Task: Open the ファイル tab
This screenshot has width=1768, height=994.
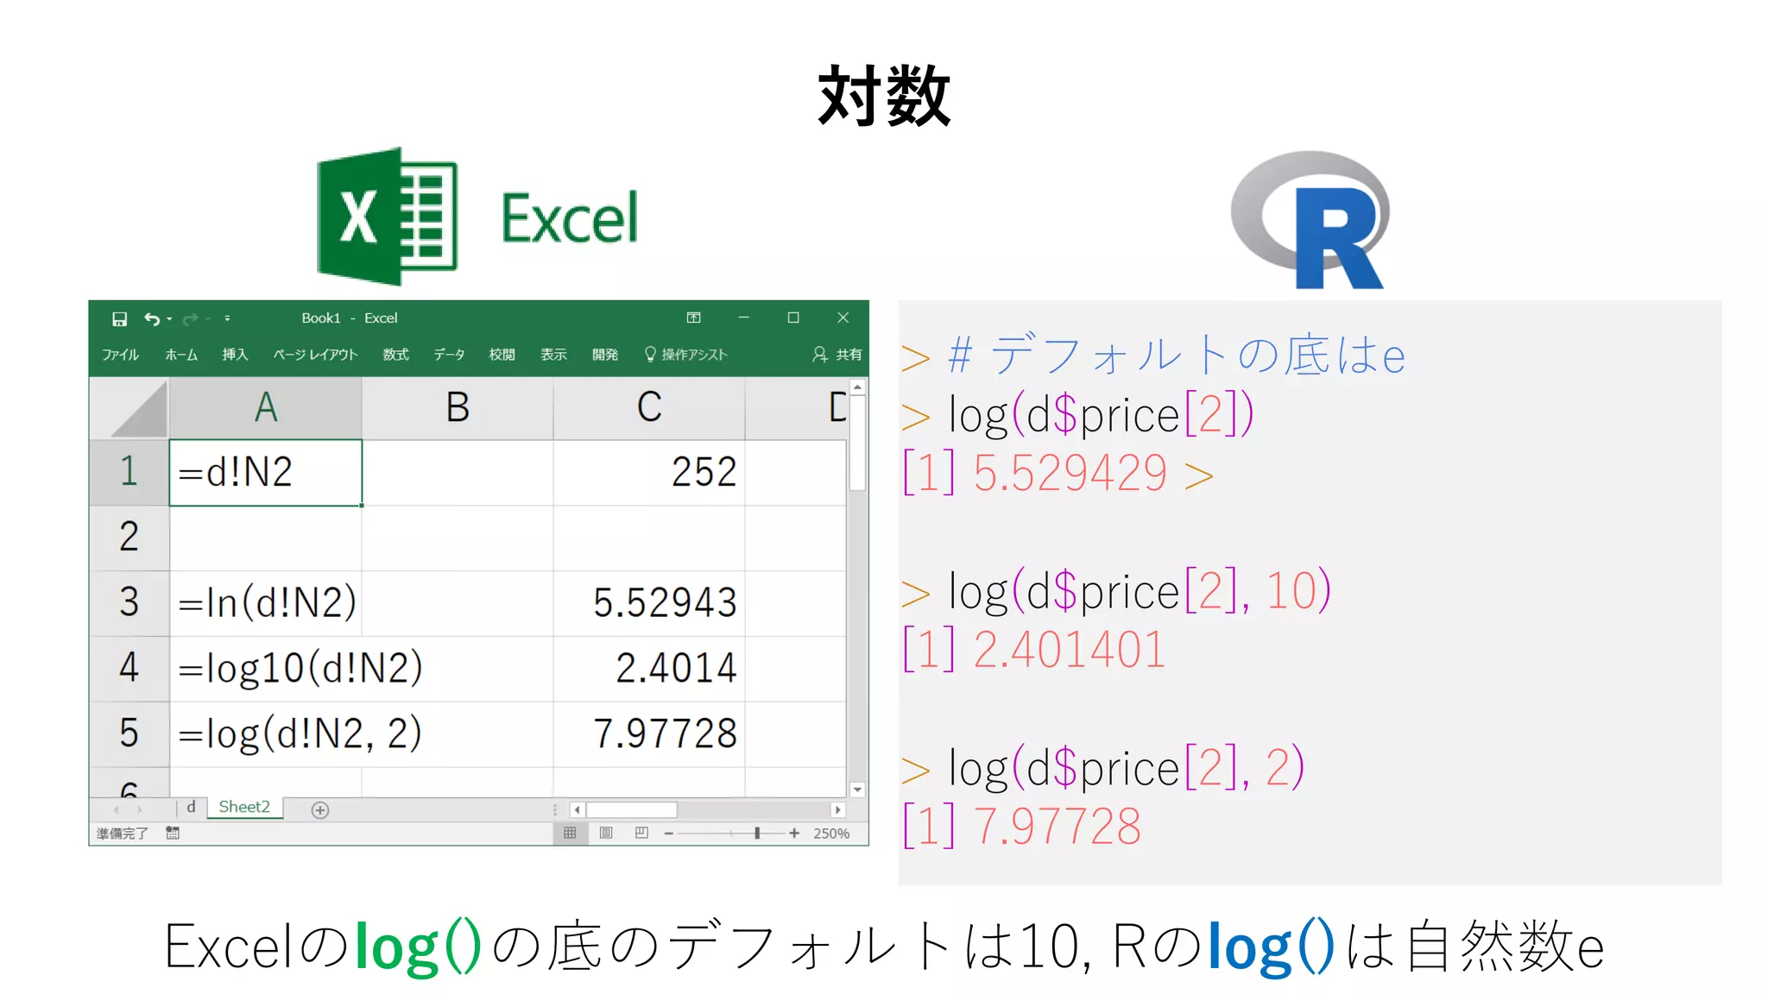Action: (120, 355)
